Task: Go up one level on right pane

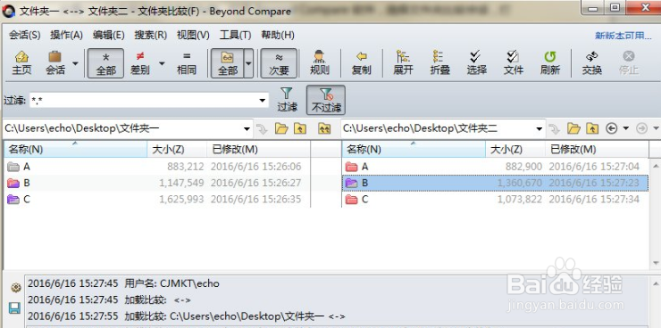Action: (592, 128)
